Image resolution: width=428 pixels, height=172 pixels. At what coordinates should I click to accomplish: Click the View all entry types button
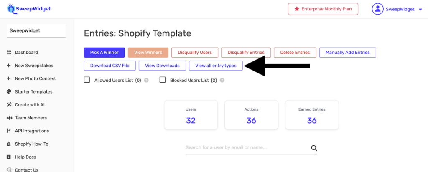tap(216, 66)
